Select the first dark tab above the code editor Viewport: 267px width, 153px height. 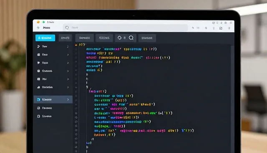(84, 38)
